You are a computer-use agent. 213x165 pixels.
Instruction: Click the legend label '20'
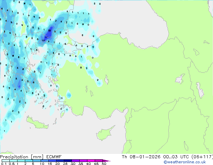57,164
